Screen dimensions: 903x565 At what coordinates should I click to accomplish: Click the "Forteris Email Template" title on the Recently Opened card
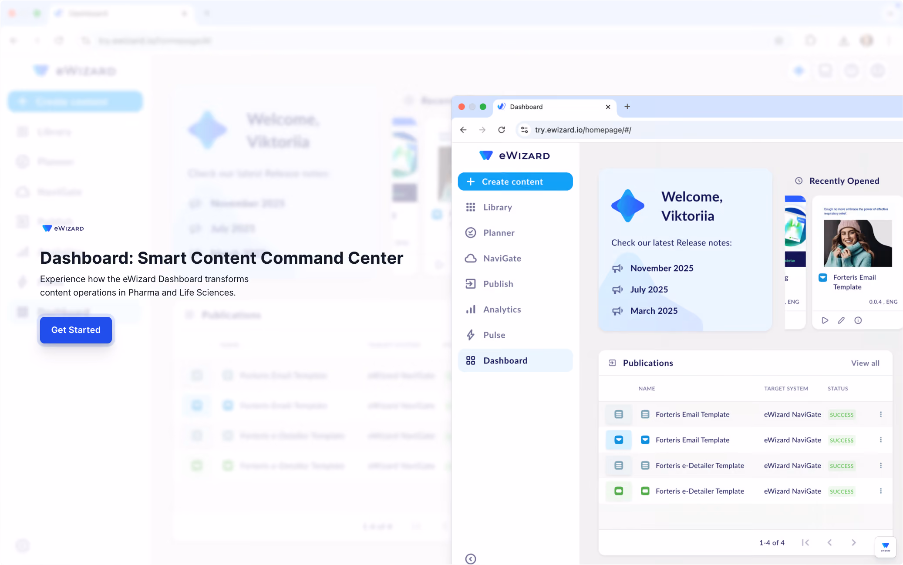(x=854, y=282)
